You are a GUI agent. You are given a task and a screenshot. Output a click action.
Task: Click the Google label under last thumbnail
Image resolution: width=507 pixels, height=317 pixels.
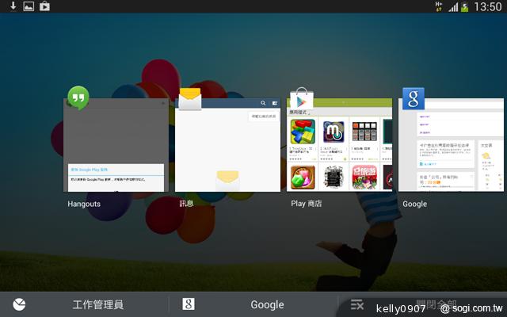tap(414, 204)
